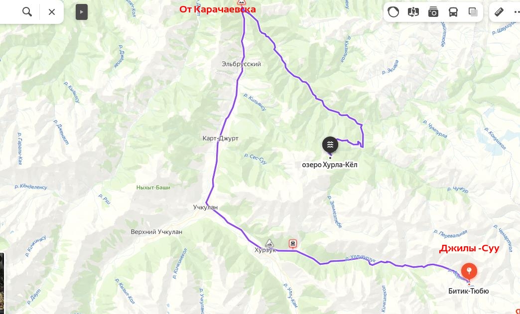Clear the search with the X icon

(52, 12)
